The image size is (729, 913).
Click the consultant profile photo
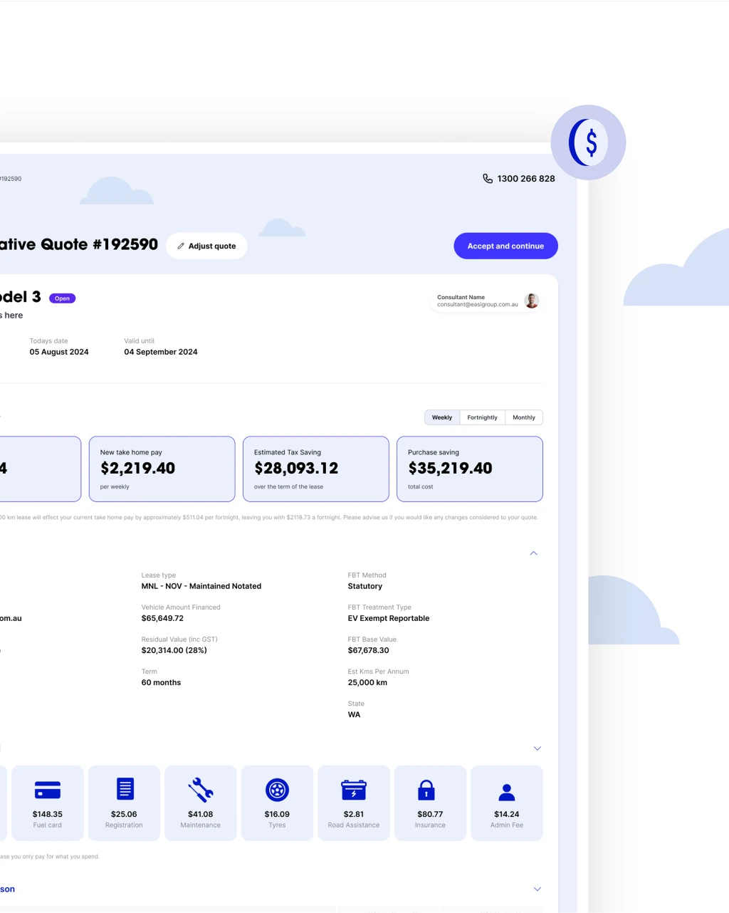[532, 301]
